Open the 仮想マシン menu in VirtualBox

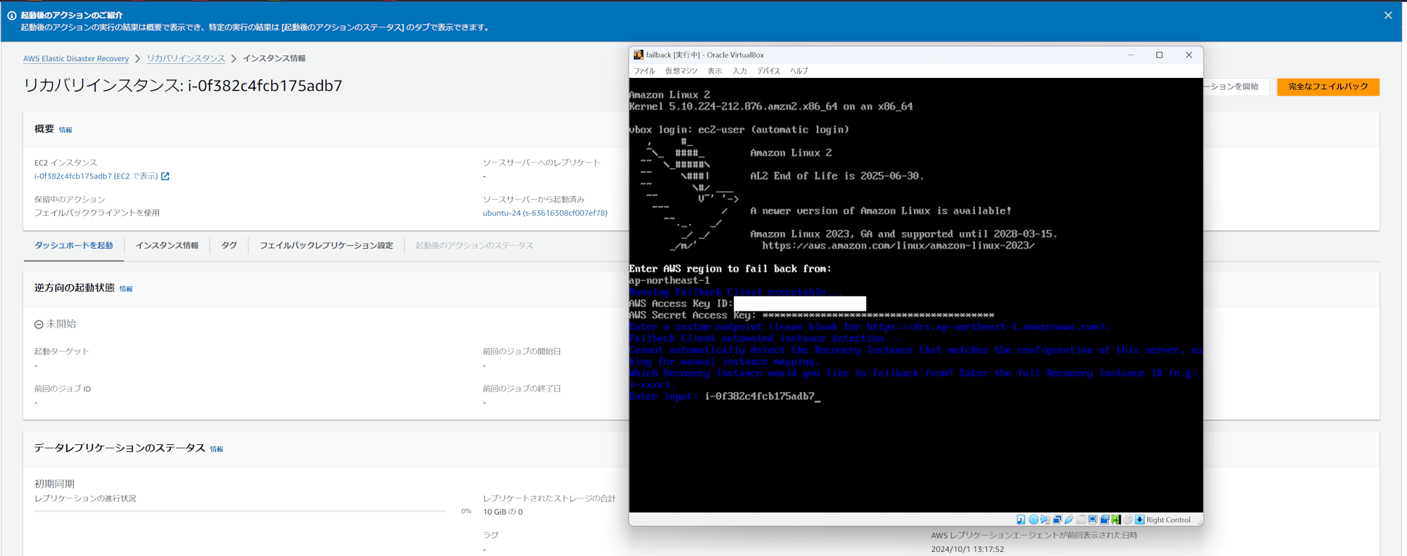click(x=681, y=71)
